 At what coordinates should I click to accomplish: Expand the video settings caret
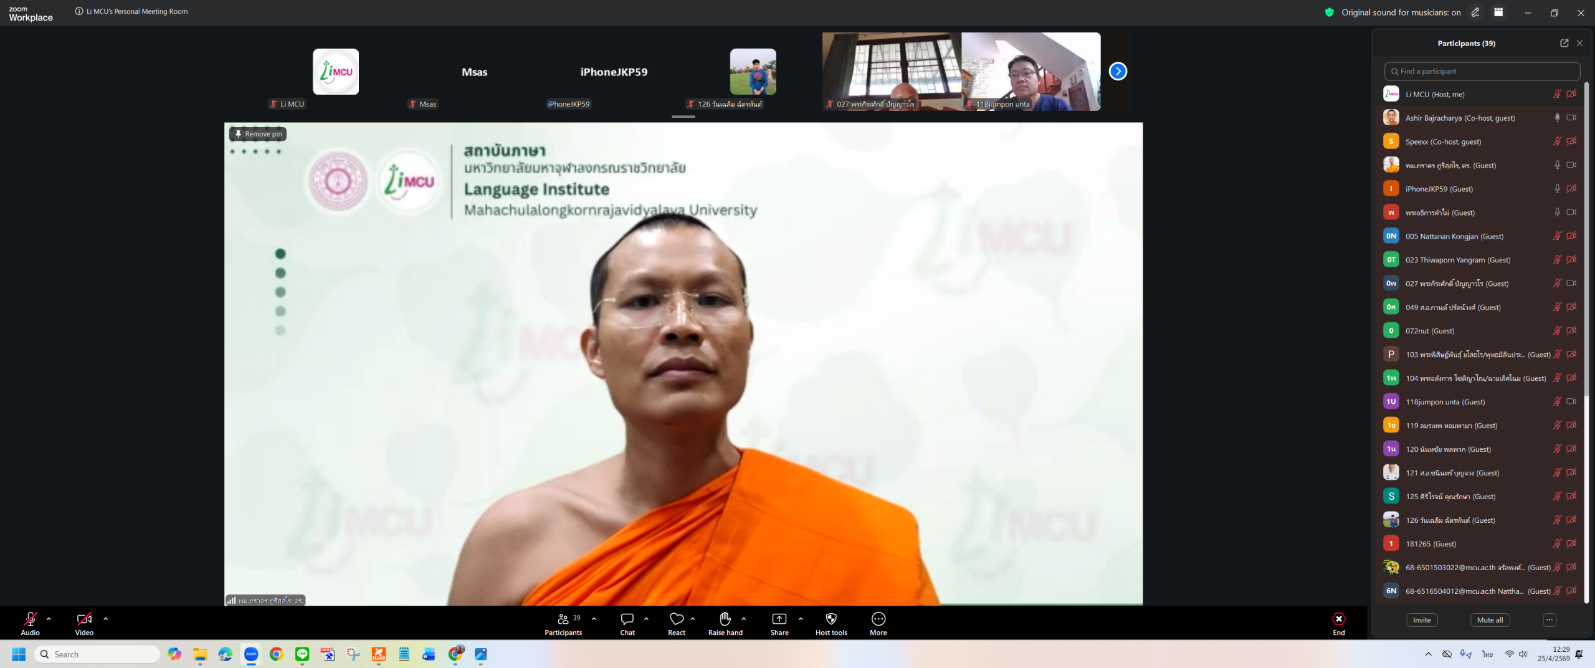tap(105, 619)
